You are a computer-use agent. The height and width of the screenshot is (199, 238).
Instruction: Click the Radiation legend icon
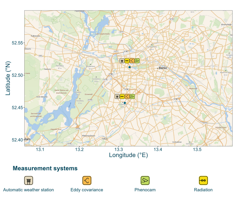203,180
